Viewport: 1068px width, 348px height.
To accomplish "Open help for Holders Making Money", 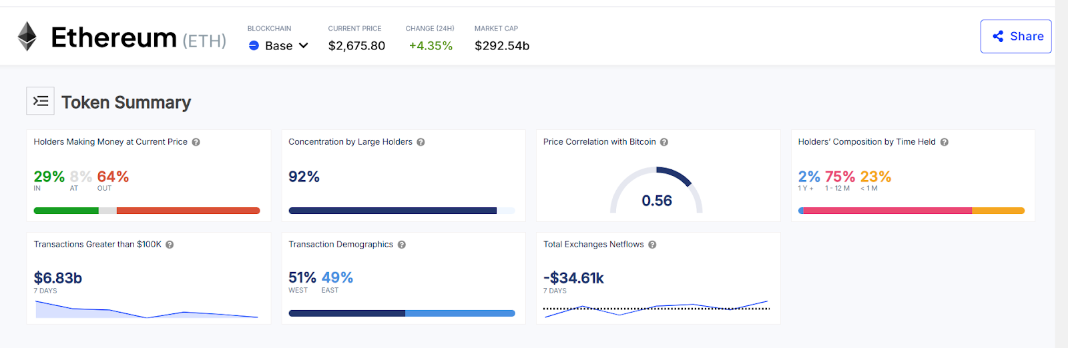I will point(196,142).
